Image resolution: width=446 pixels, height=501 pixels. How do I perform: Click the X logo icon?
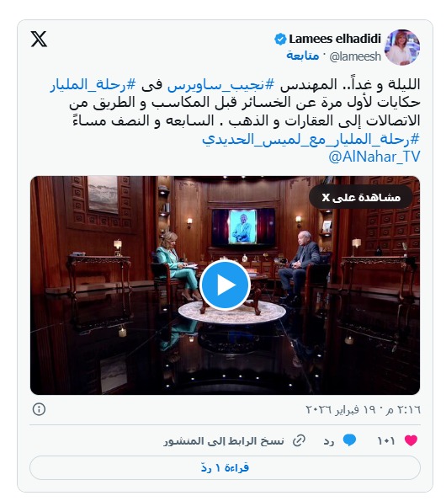(39, 39)
